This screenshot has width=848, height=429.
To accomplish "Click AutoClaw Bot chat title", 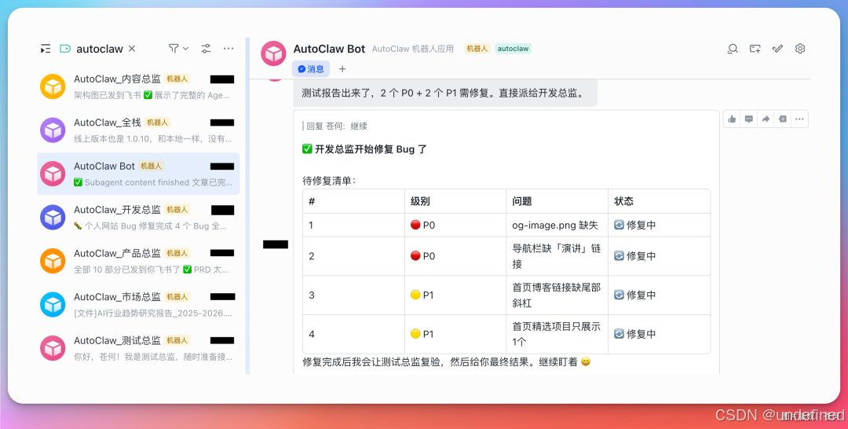I will (x=329, y=49).
